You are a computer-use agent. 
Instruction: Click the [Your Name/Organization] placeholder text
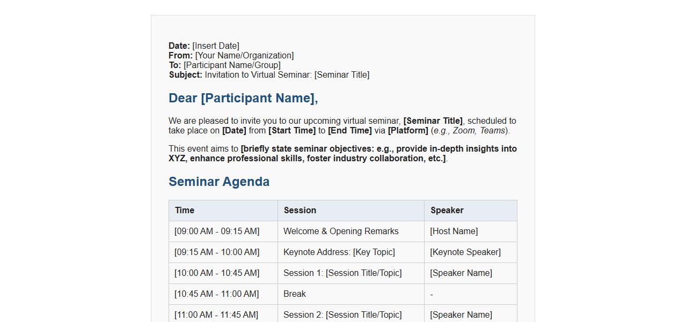[244, 56]
